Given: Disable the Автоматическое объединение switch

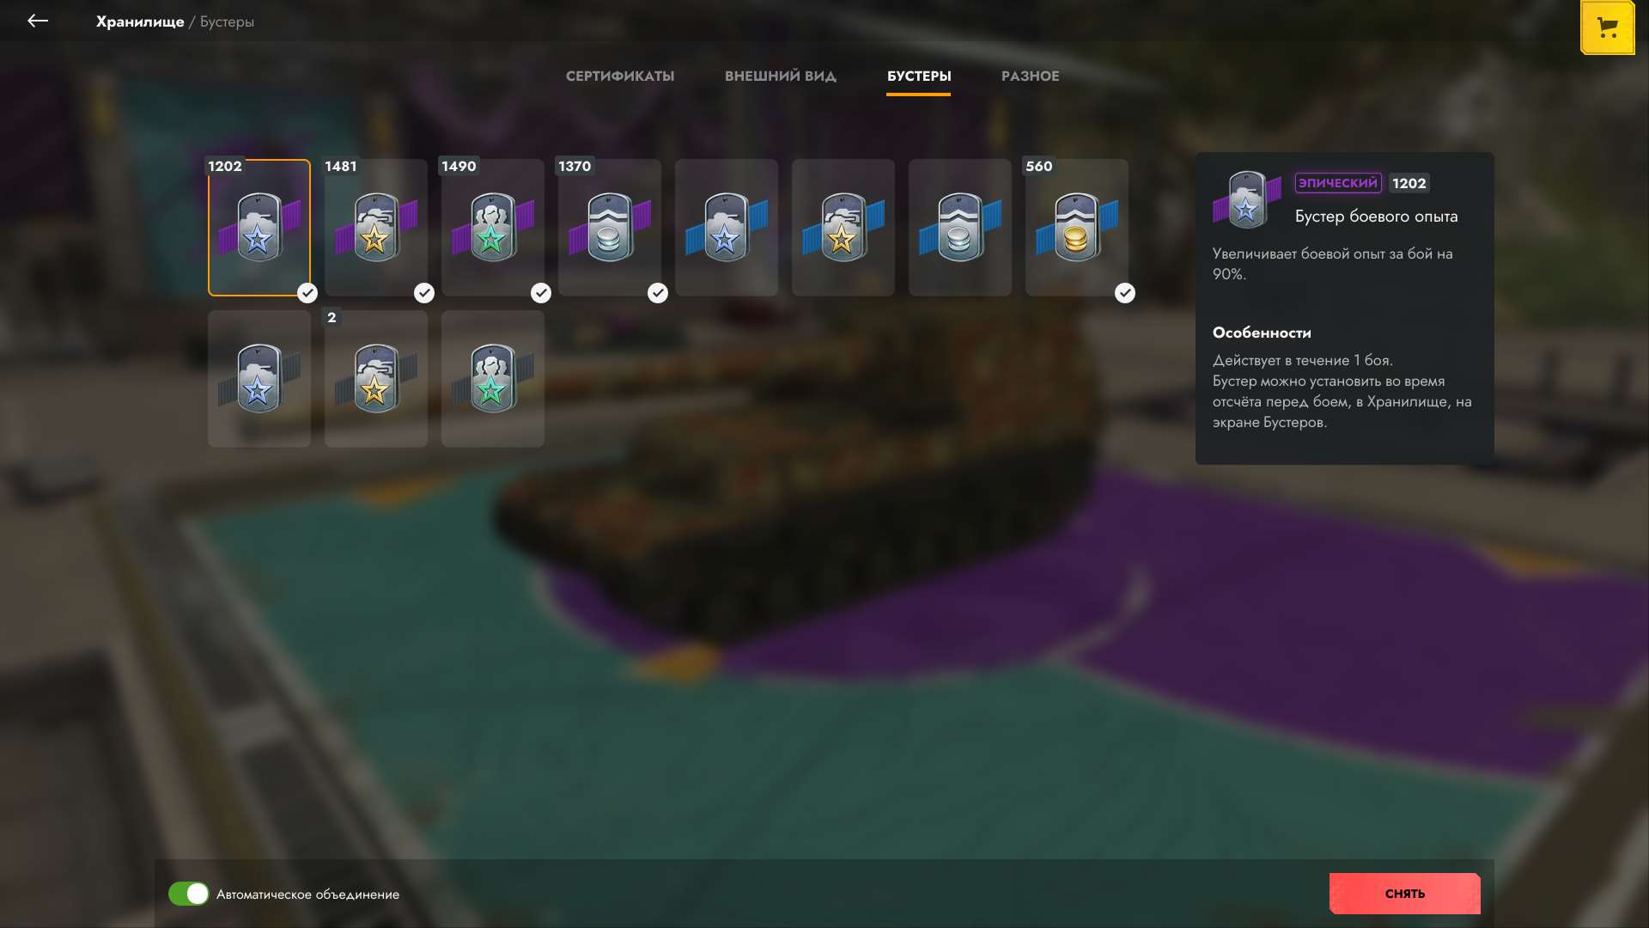Looking at the screenshot, I should (x=188, y=894).
